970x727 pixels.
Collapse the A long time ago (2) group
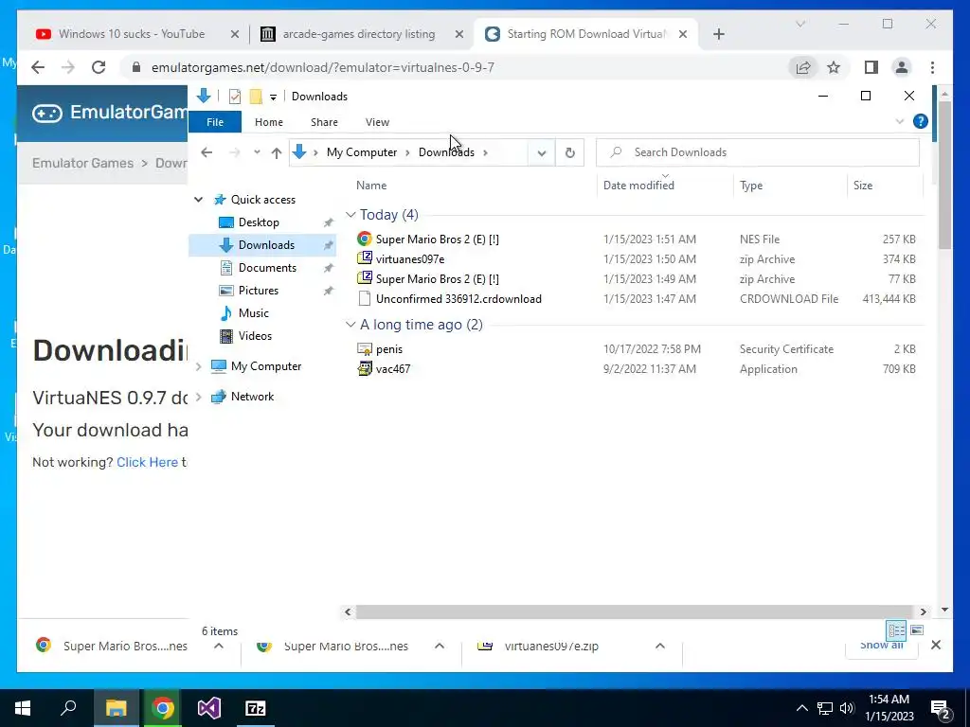tap(350, 325)
